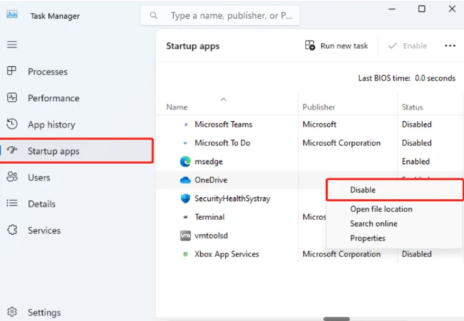Screen dimensions: 464x321
Task: Click the Run new task icon
Action: tap(310, 45)
